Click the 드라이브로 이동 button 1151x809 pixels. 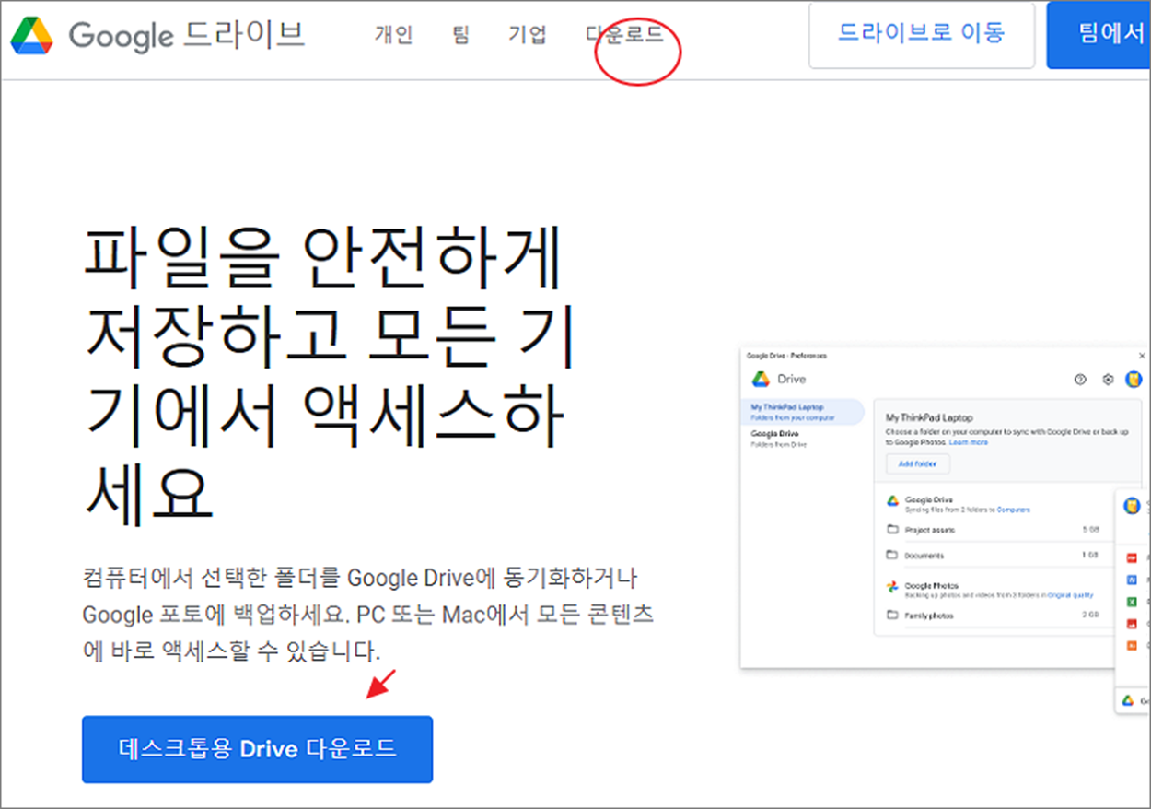click(922, 35)
